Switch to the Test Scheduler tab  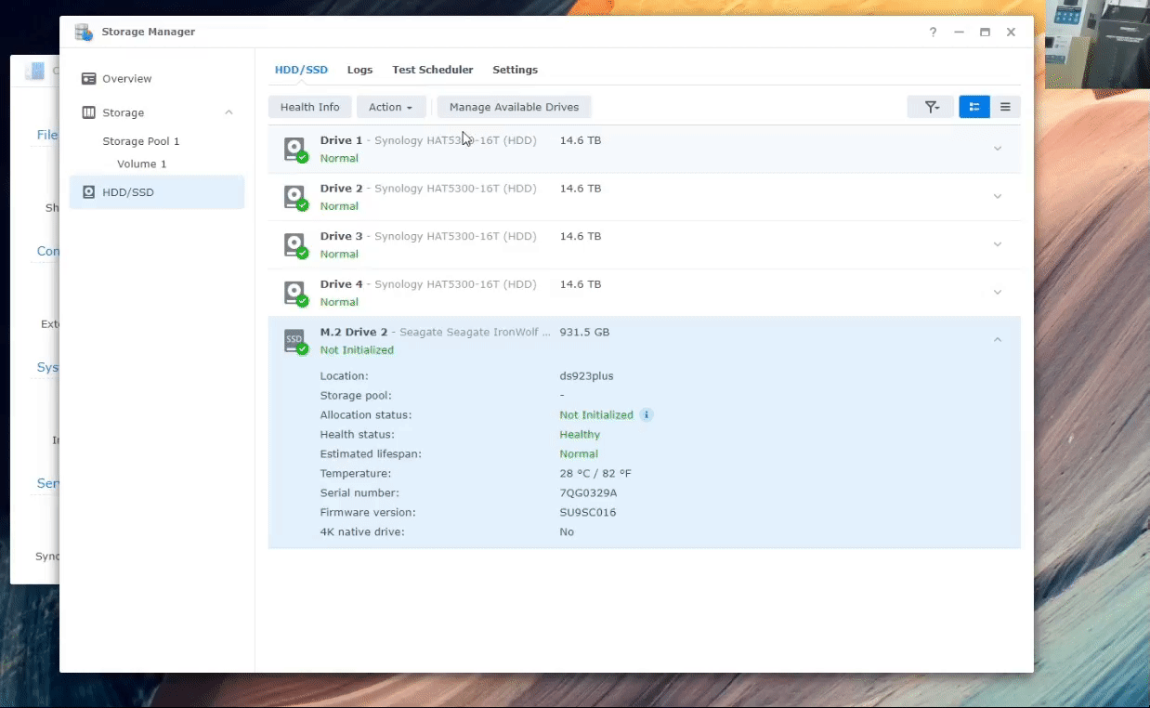click(432, 70)
